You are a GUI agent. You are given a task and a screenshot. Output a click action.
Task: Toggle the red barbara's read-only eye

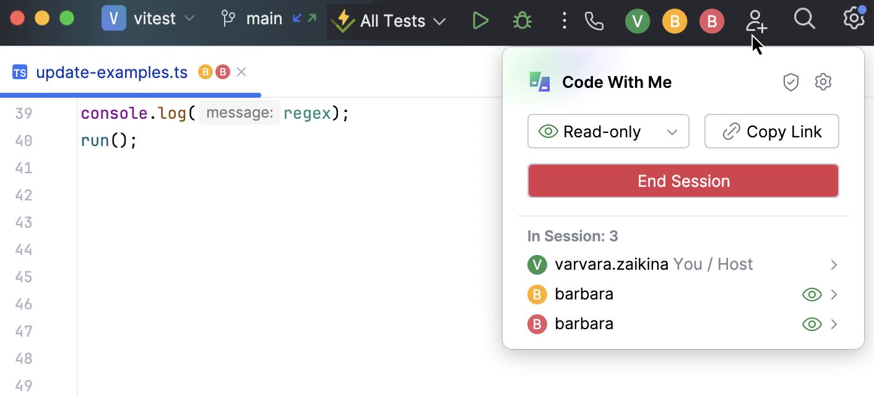click(811, 324)
